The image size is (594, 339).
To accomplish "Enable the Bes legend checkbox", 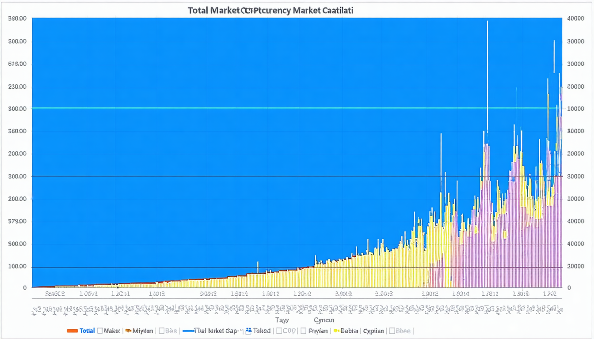I will (x=162, y=331).
